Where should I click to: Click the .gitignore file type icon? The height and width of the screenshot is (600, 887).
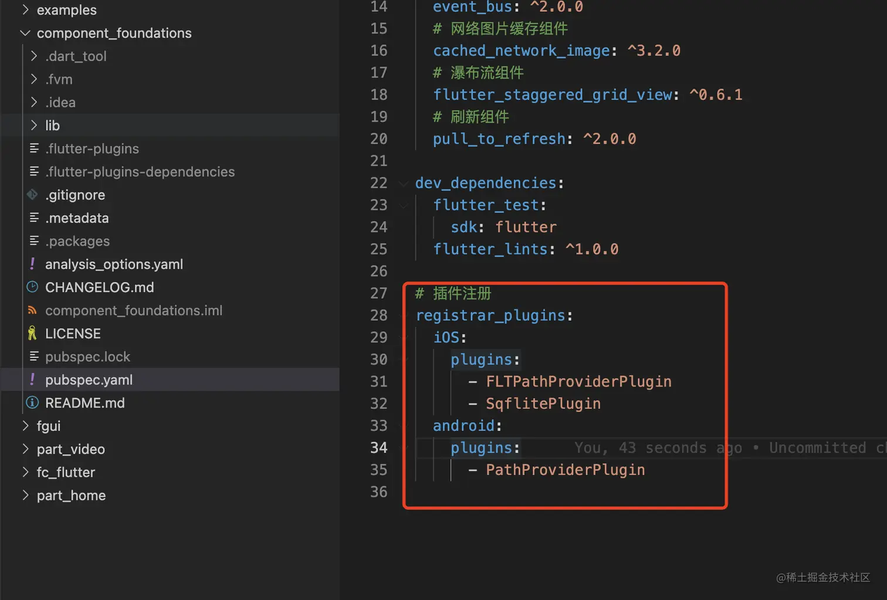click(32, 194)
